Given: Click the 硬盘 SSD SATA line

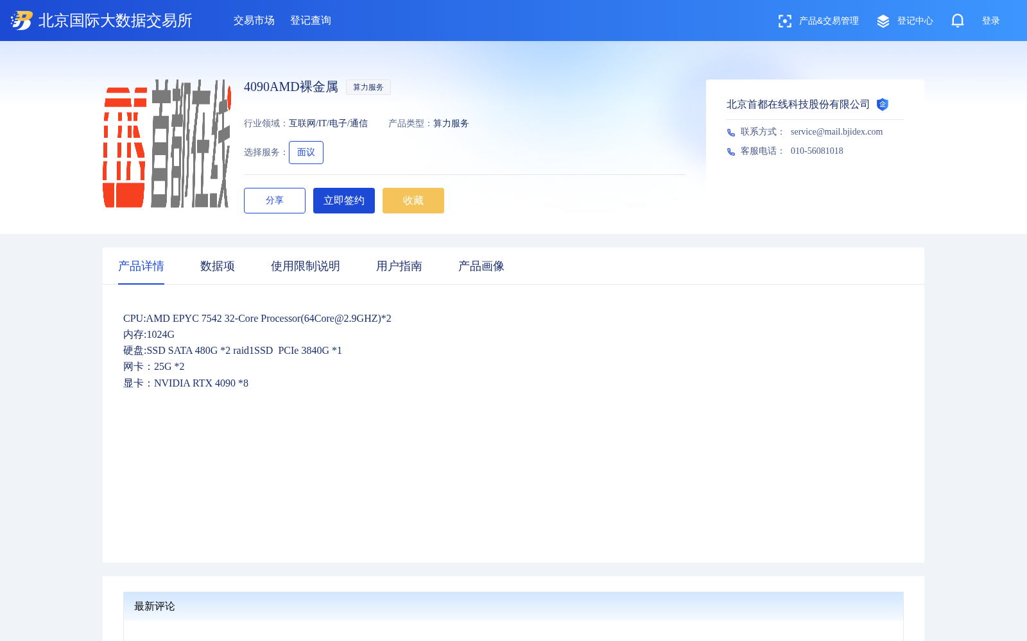Looking at the screenshot, I should tap(232, 351).
